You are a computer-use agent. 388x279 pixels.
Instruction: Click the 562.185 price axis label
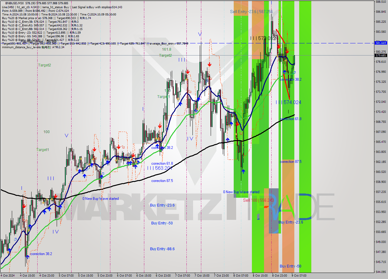381,162
